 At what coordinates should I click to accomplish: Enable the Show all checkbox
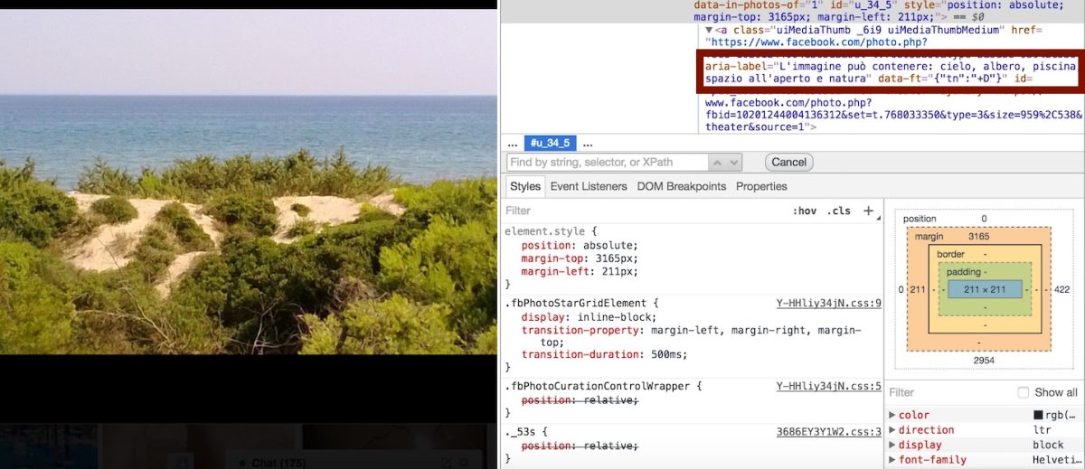tap(1024, 392)
